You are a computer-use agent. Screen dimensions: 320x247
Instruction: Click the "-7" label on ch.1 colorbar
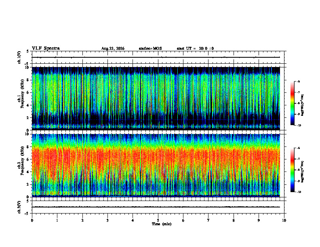point(299,92)
